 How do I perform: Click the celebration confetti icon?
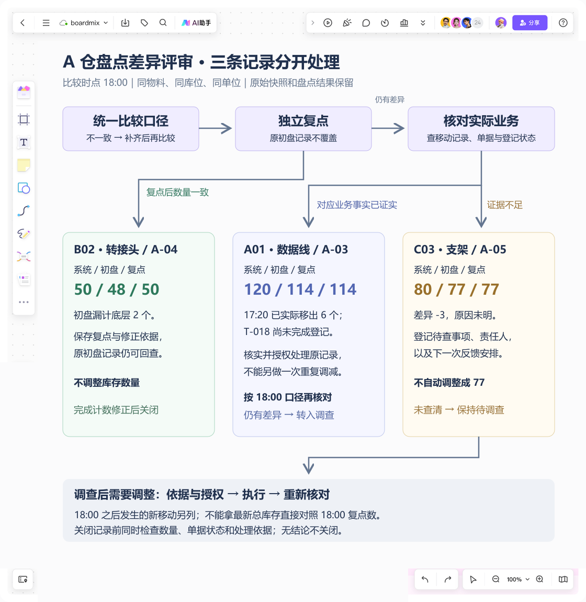coord(347,23)
